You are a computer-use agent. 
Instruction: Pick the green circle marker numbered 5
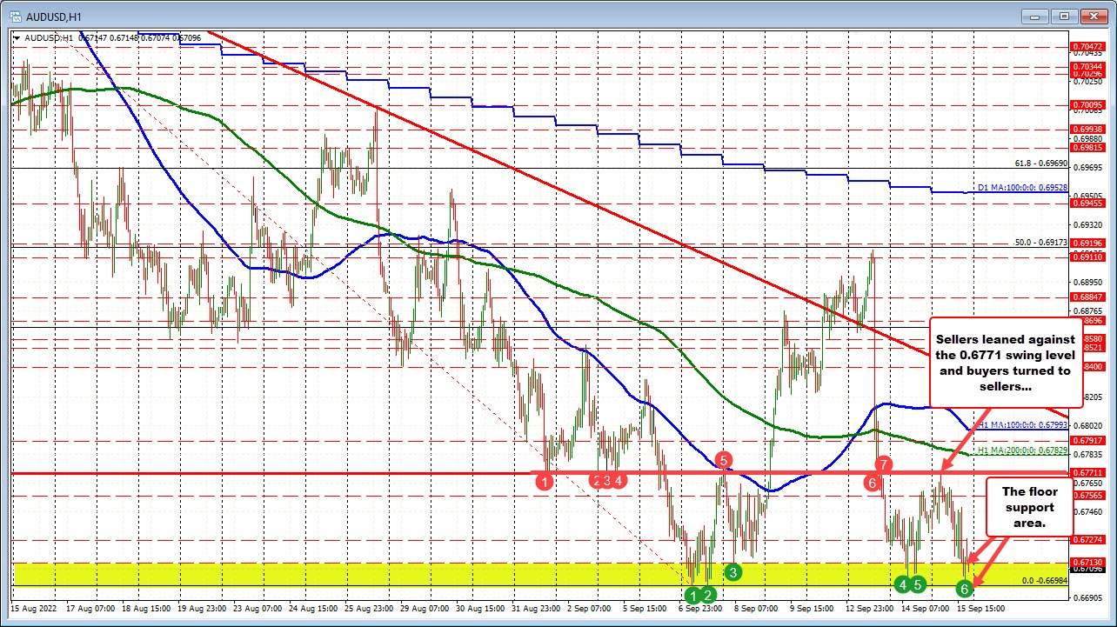919,584
